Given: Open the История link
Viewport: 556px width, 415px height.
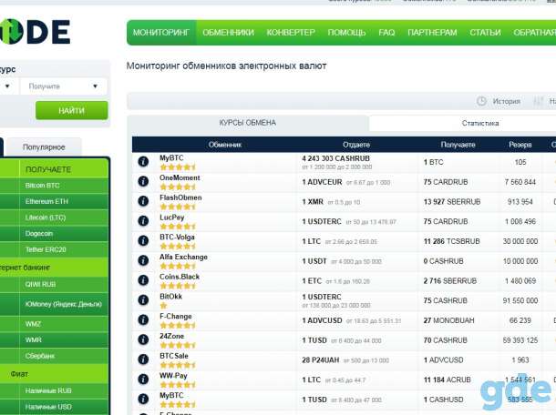Looking at the screenshot, I should 507,102.
